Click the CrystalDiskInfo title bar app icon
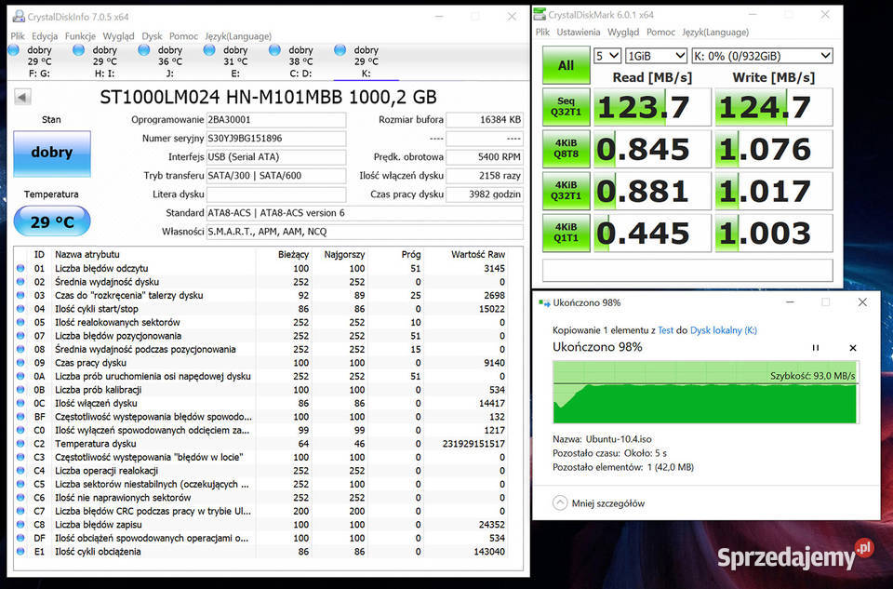This screenshot has width=893, height=589. point(19,16)
